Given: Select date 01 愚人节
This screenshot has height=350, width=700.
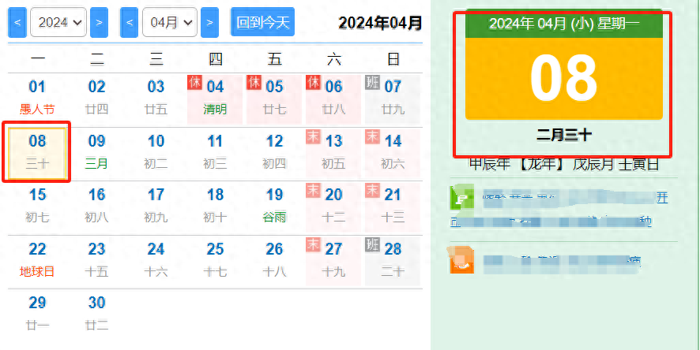Looking at the screenshot, I should [x=37, y=99].
